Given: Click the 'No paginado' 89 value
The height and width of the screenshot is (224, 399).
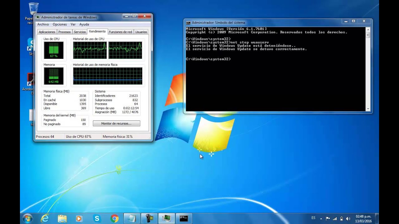Looking at the screenshot, I should tap(84, 124).
